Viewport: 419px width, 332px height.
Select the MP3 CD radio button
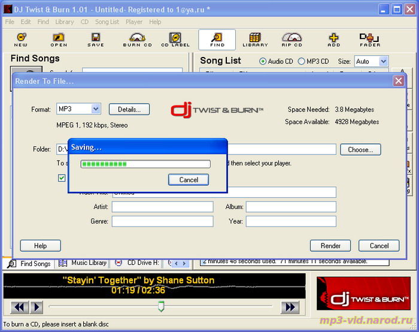(x=301, y=61)
